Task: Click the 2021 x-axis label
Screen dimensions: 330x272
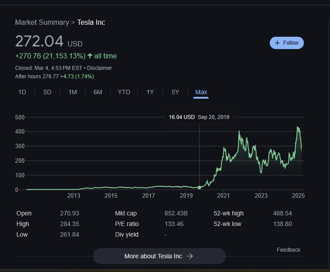Action: coord(223,195)
